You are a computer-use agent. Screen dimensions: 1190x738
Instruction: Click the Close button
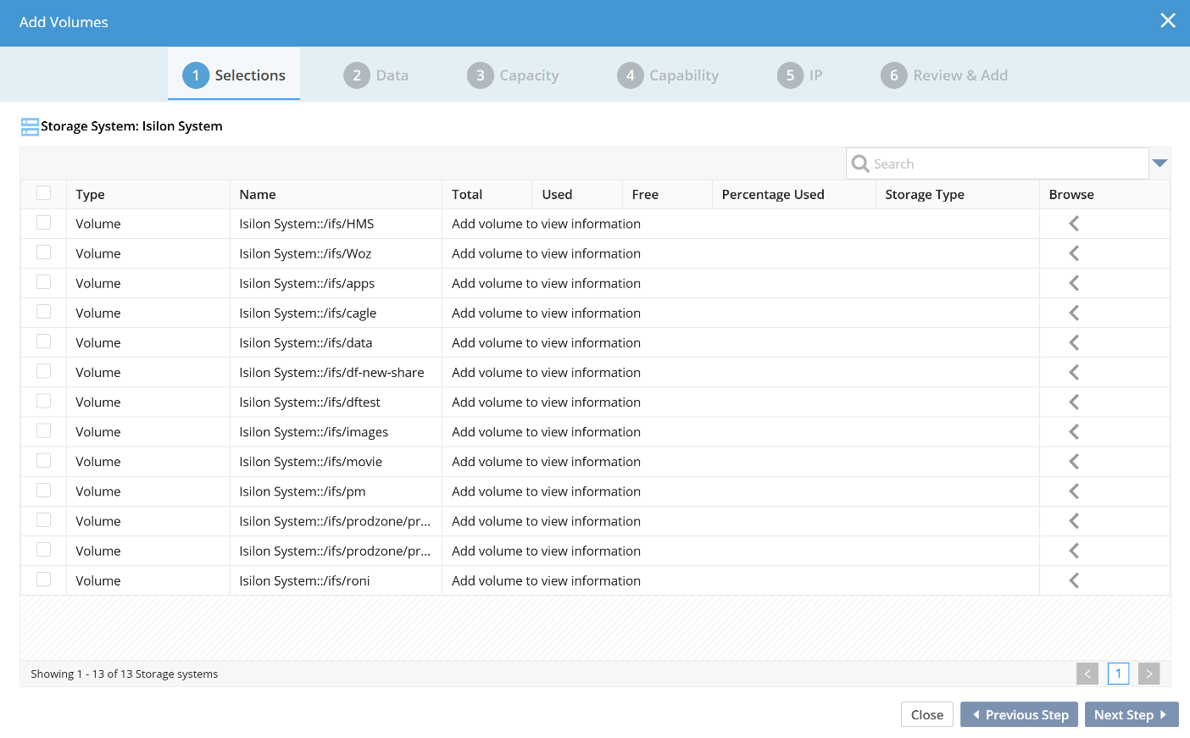coord(927,714)
